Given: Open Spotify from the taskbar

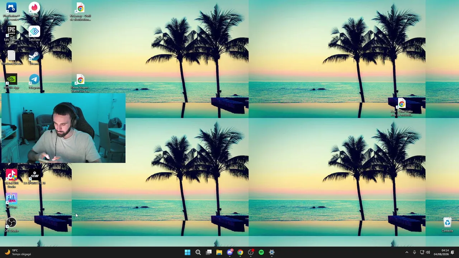Looking at the screenshot, I should (x=261, y=252).
